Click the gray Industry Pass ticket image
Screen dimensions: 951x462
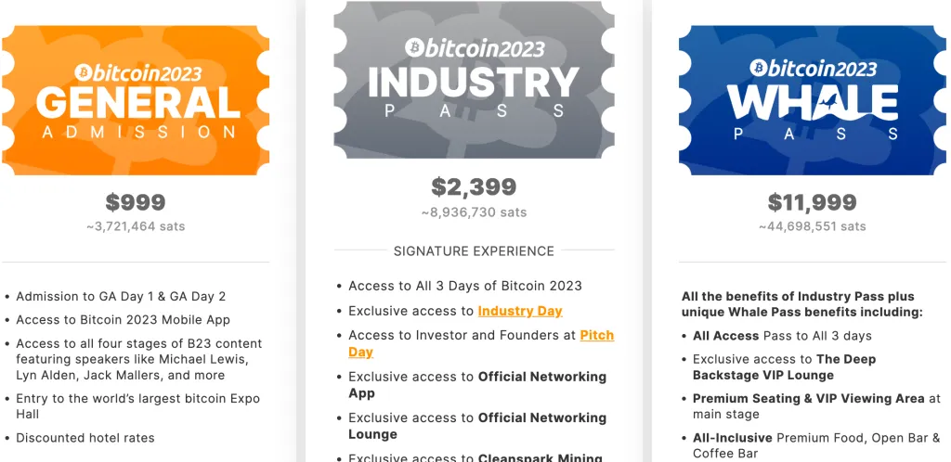click(474, 80)
